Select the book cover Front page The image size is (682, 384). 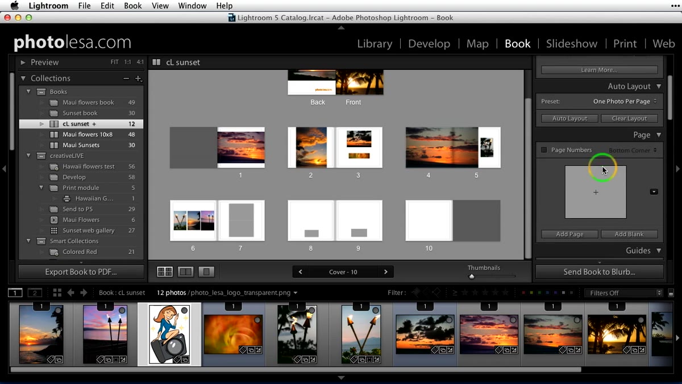pos(360,82)
